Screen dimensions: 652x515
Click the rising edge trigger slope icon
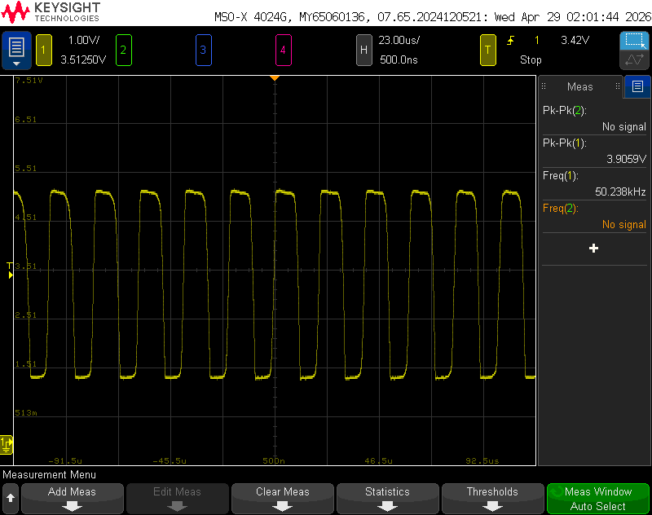point(511,40)
